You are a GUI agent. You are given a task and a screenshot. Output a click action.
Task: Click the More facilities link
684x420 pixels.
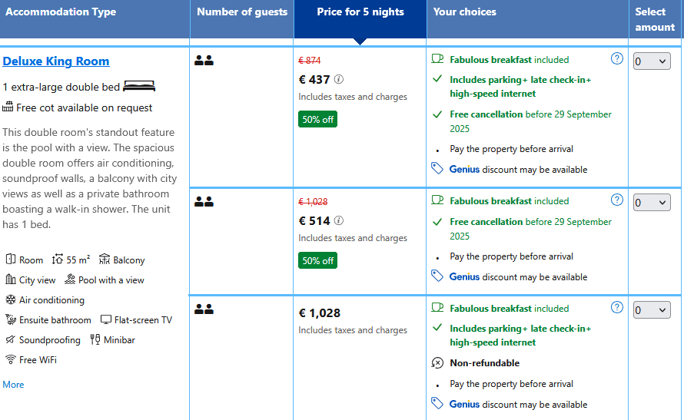tap(13, 385)
